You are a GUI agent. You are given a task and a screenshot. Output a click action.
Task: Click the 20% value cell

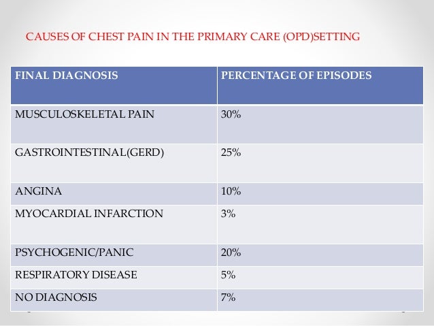point(320,255)
